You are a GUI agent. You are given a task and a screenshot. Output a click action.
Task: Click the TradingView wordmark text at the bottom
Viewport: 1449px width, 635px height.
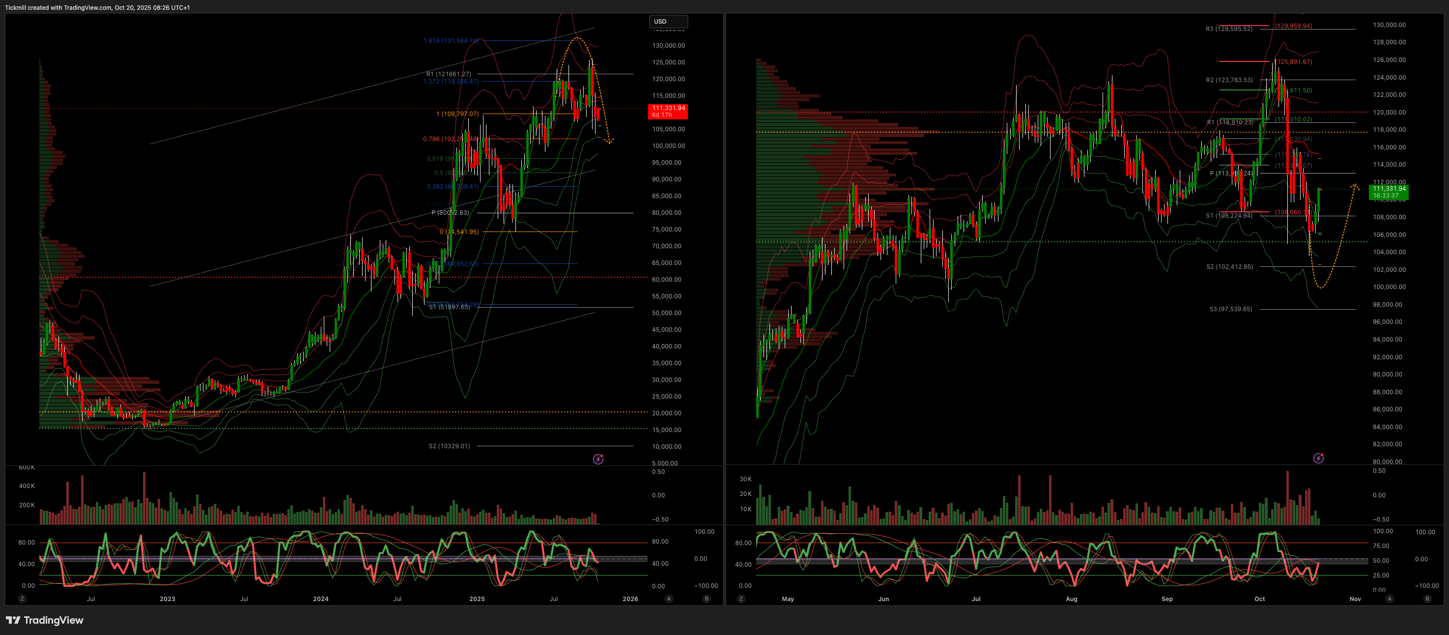[54, 620]
